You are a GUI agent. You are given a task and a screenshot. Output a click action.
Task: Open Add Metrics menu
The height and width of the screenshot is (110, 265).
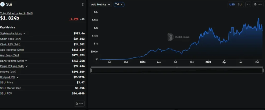click(x=101, y=5)
